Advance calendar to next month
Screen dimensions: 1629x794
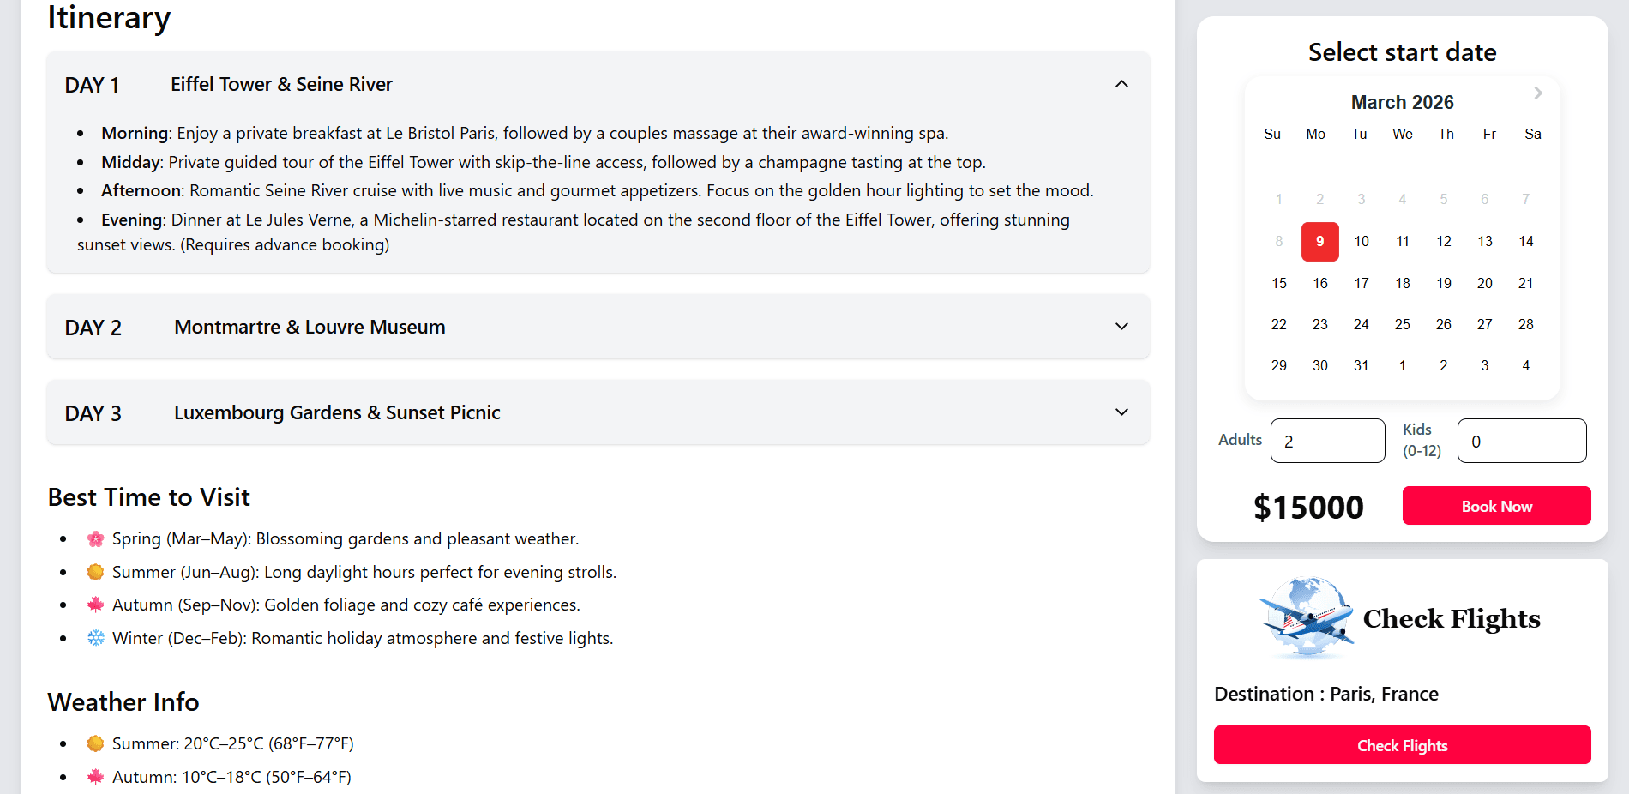click(1537, 93)
